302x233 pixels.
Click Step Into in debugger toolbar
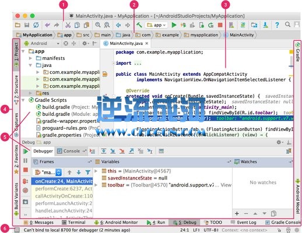coord(113,151)
